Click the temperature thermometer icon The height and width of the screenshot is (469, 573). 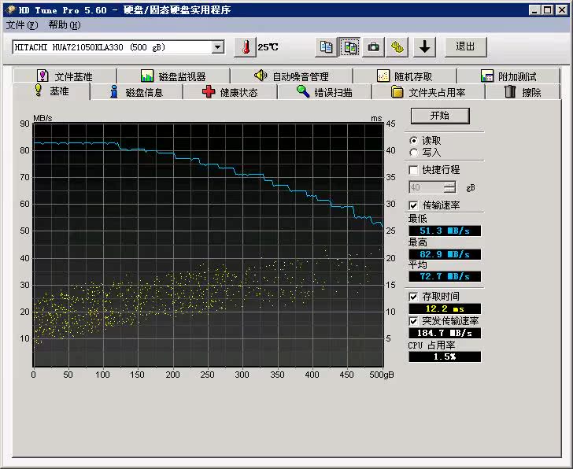246,47
